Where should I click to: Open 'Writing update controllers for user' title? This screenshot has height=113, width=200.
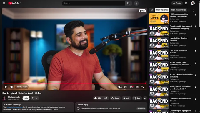[x=181, y=88]
